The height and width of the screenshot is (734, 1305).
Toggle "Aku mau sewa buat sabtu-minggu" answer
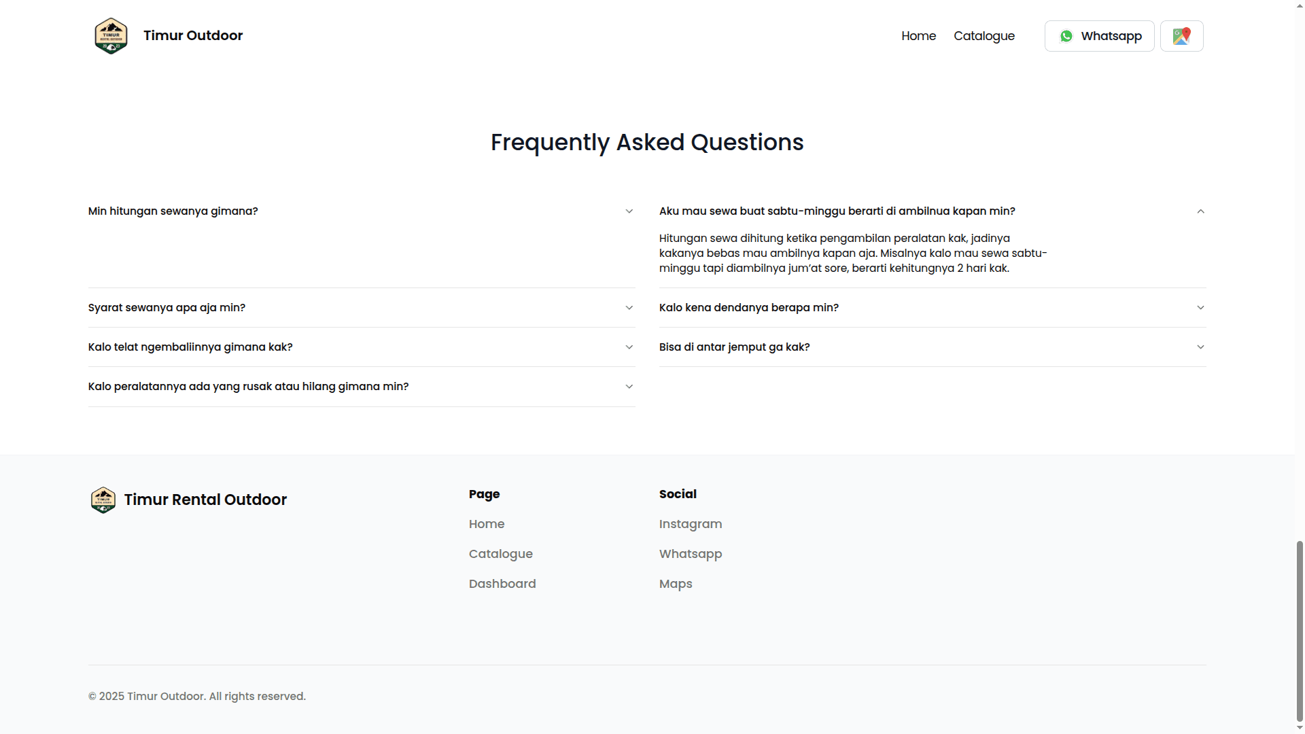(837, 211)
